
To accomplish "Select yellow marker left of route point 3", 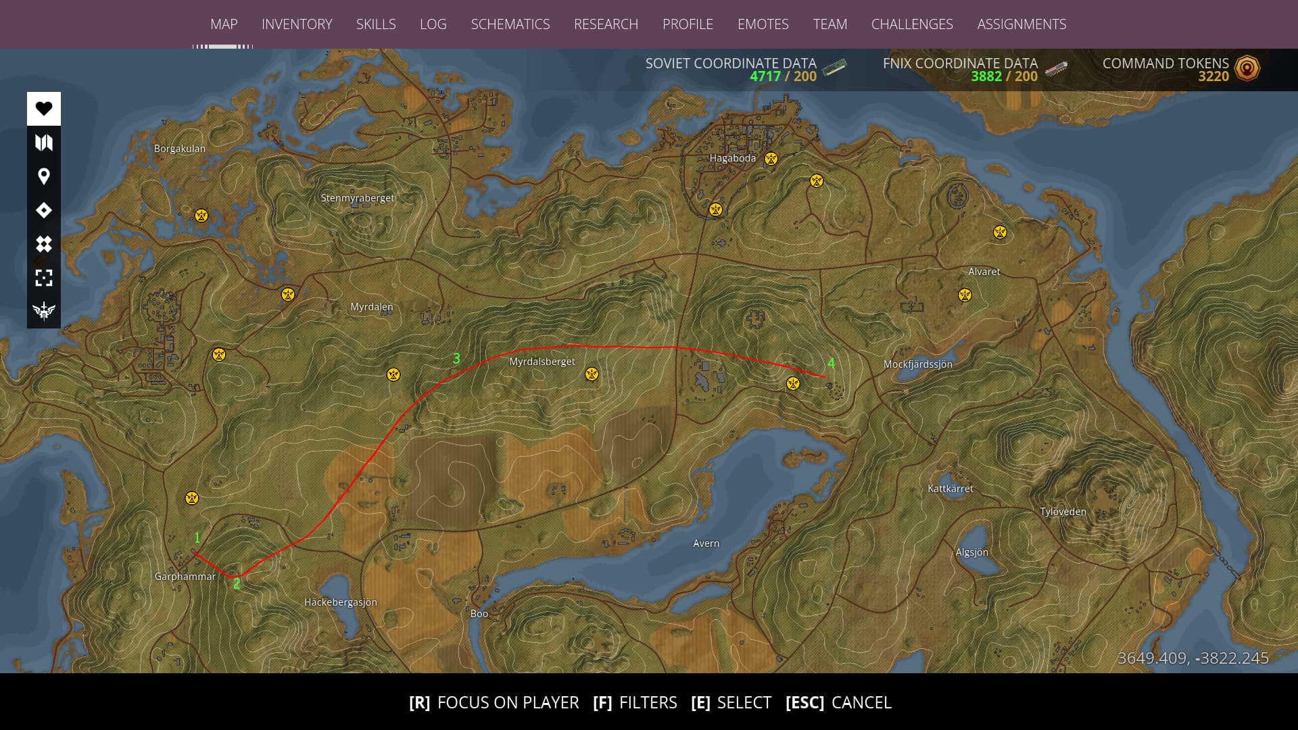I will tap(393, 374).
